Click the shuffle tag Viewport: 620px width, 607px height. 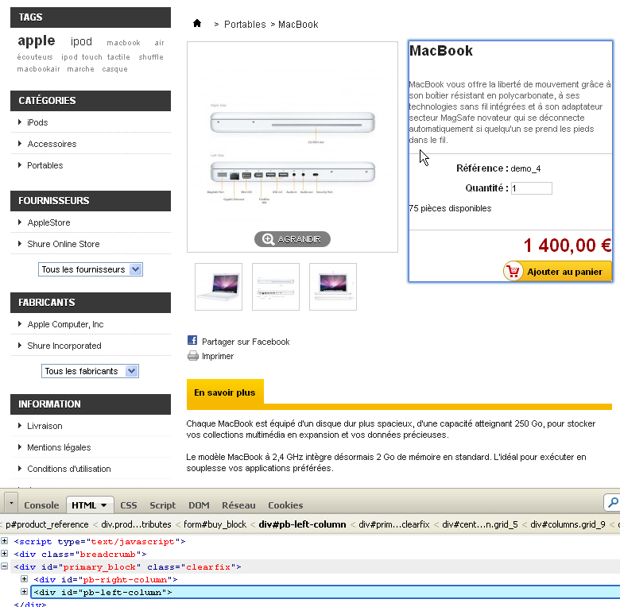tap(151, 57)
